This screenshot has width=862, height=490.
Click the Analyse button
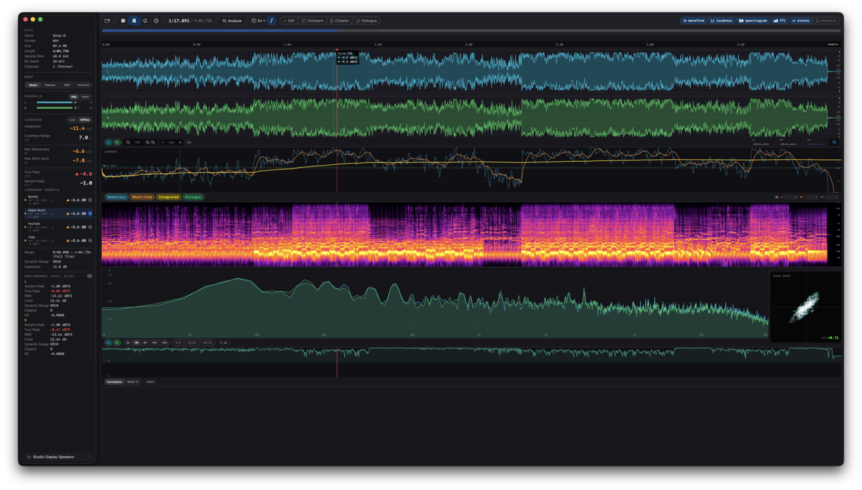(x=232, y=20)
